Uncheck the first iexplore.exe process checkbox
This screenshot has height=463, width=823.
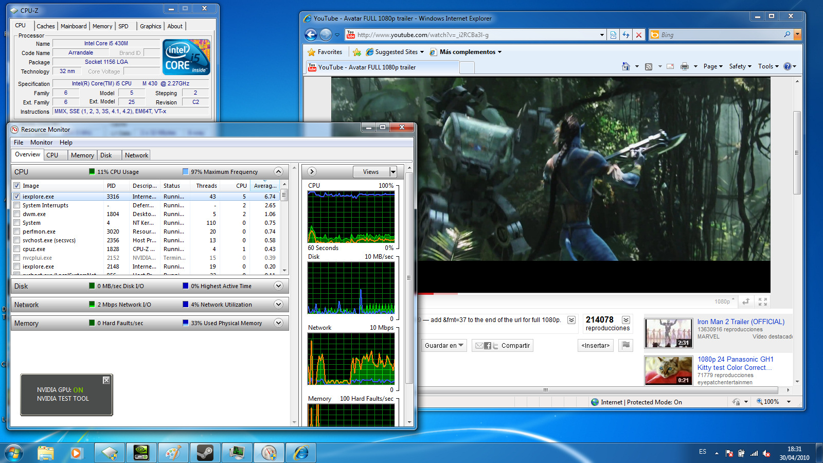tap(17, 197)
